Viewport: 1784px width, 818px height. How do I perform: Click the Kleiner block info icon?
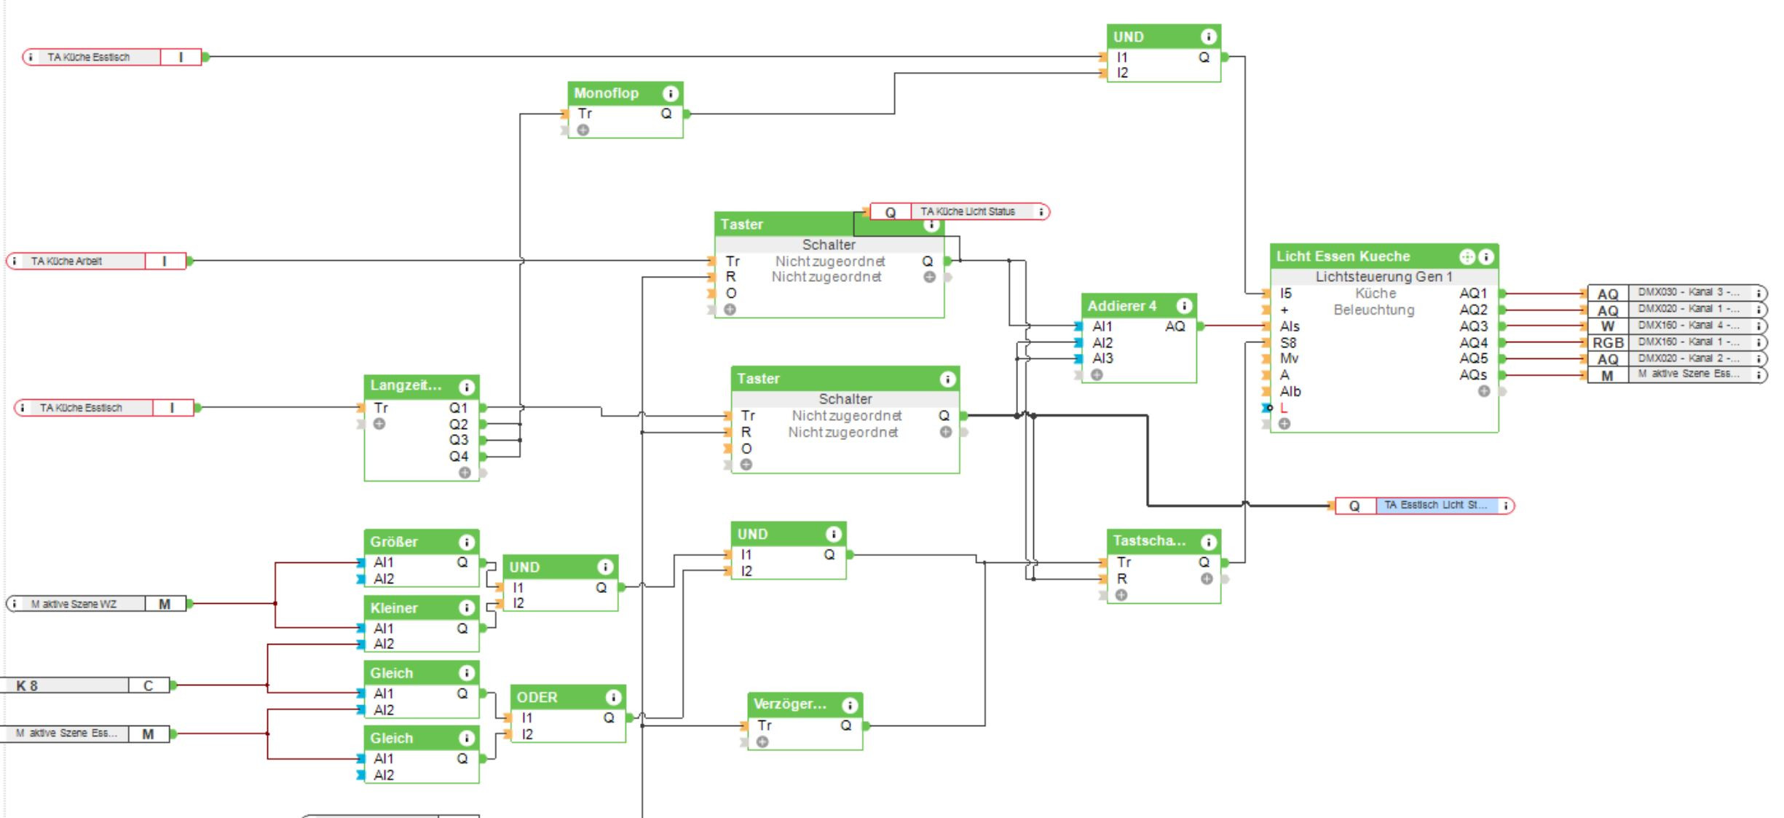pyautogui.click(x=466, y=607)
